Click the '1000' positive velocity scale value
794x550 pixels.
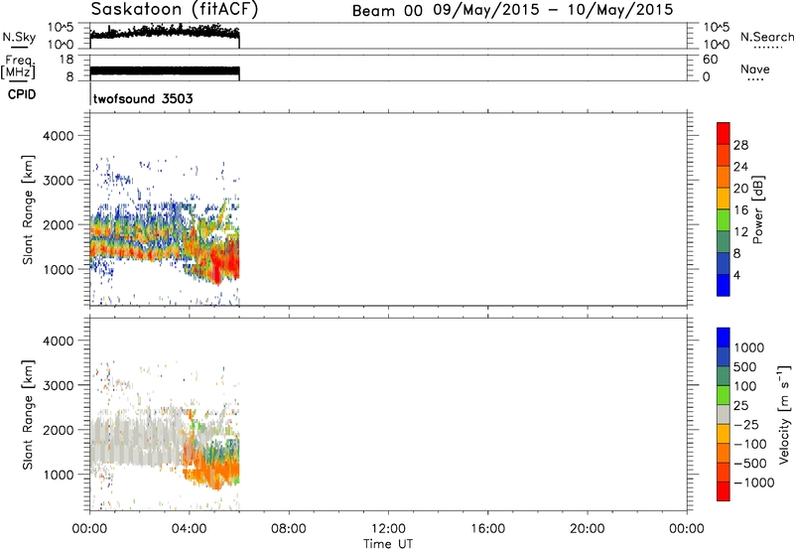[748, 347]
